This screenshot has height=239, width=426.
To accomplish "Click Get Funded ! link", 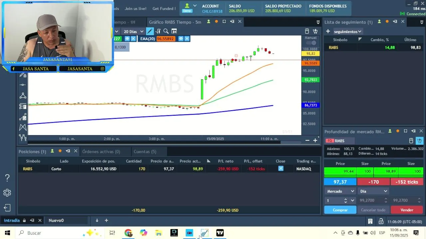I will point(164,9).
